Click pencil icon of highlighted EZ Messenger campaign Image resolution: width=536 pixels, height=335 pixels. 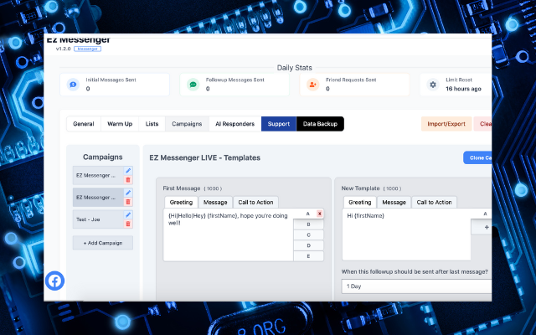[128, 193]
